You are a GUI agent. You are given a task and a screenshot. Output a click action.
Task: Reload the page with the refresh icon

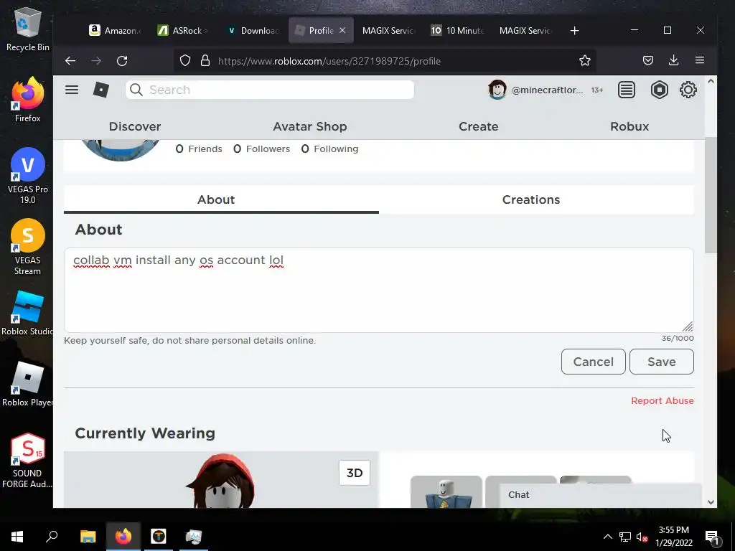click(122, 61)
